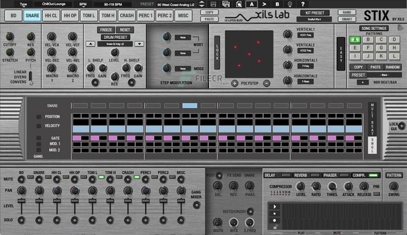Select the HH CL drum tab
Screen dimensions: 407x235
tap(51, 16)
